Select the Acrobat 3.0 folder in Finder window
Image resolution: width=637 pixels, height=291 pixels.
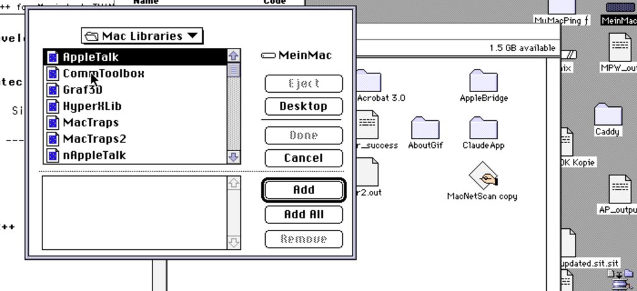tap(369, 80)
